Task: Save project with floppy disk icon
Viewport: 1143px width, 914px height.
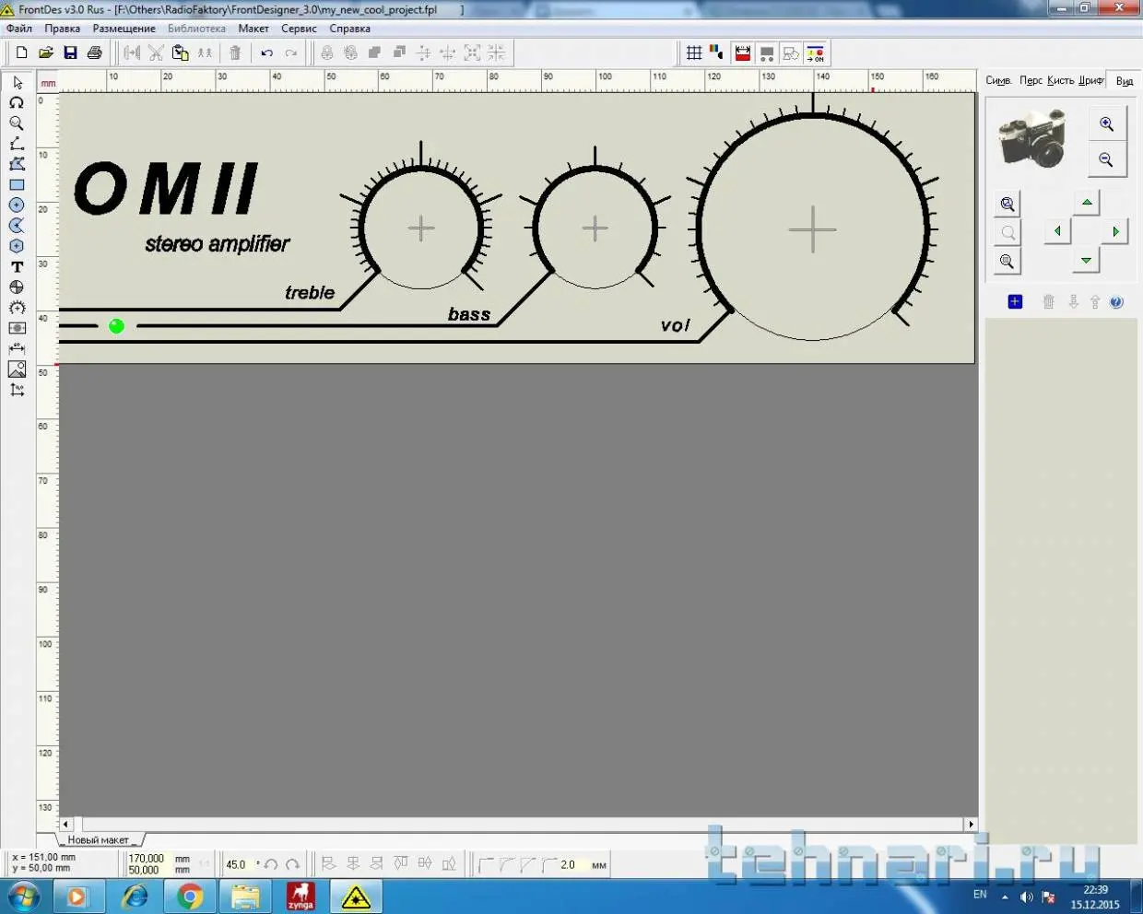Action: click(70, 53)
